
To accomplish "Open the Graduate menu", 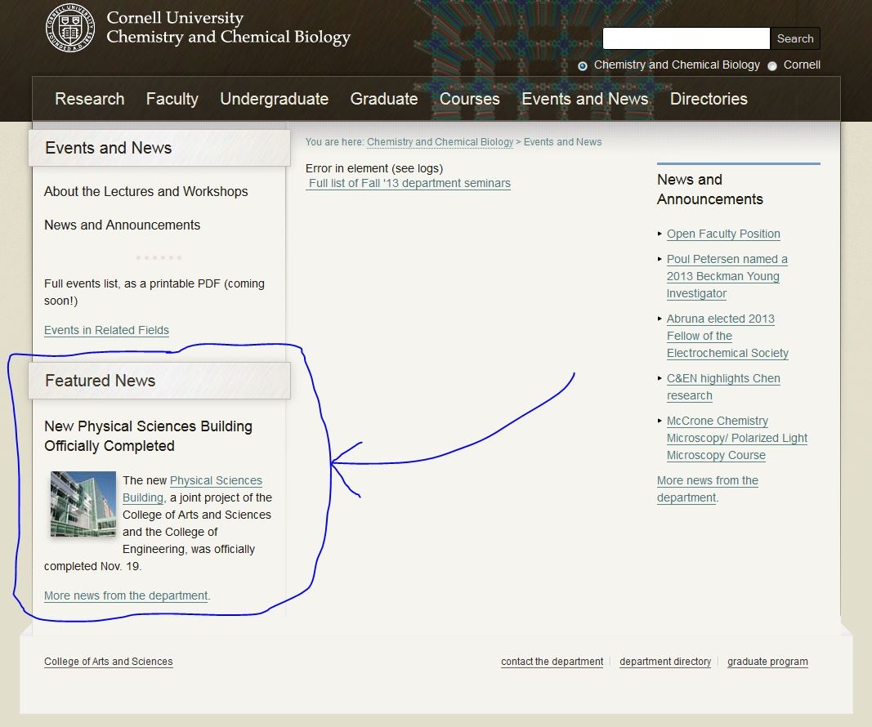I will [384, 99].
